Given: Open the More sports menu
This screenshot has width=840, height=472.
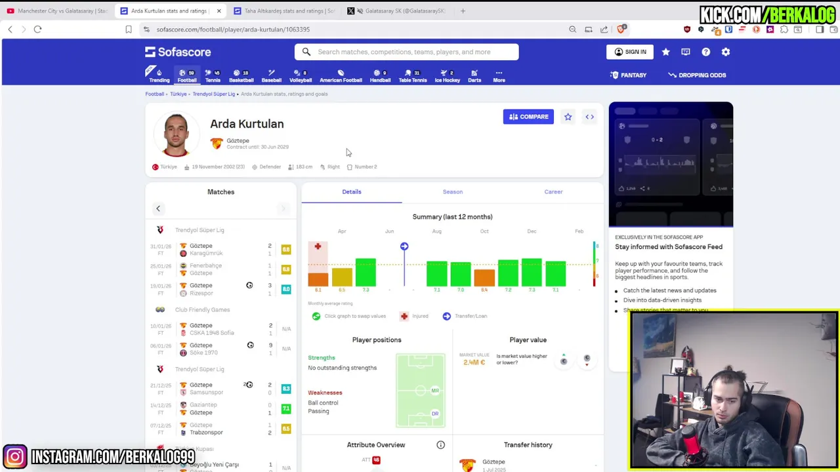Looking at the screenshot, I should (499, 75).
